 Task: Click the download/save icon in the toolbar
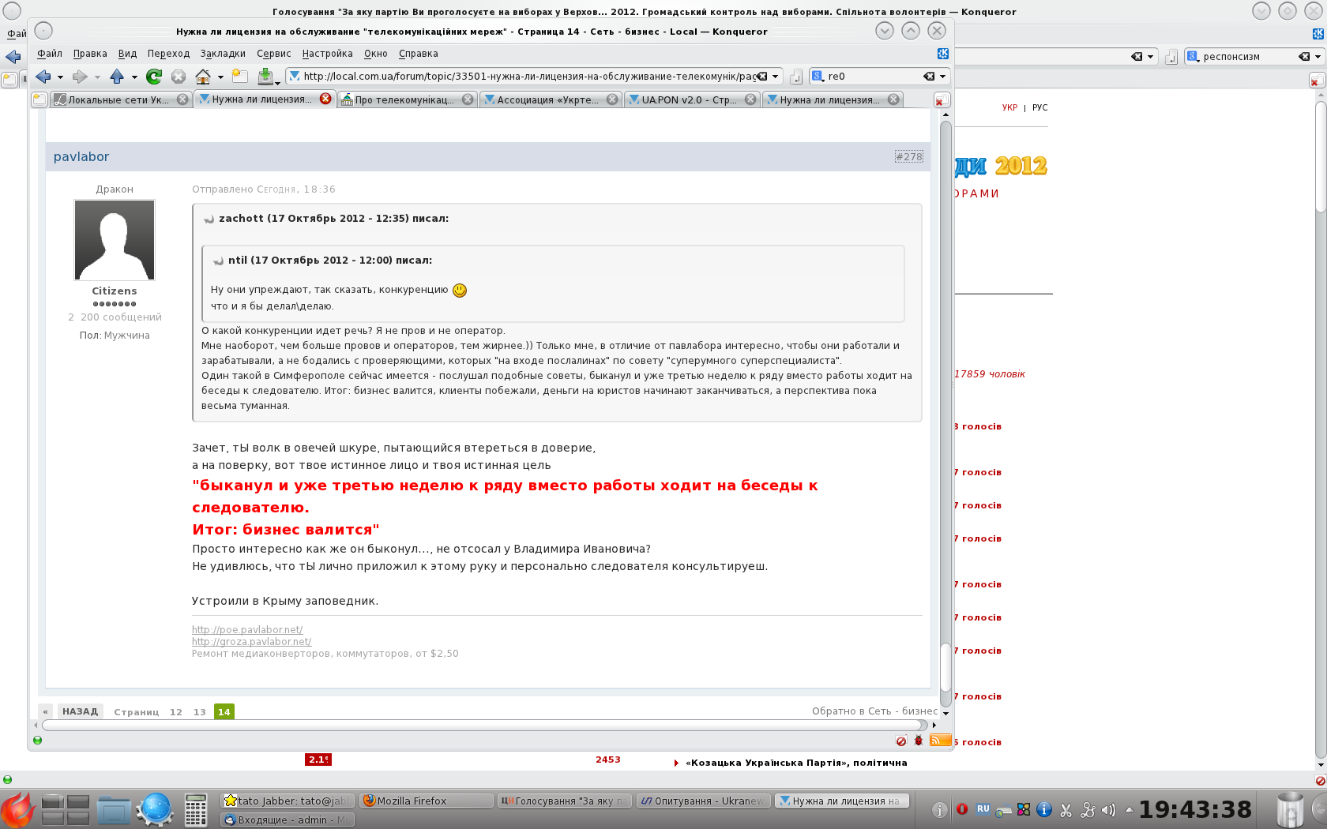265,77
